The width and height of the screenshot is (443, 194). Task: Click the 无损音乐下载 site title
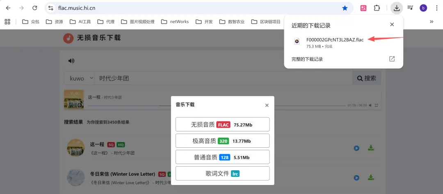(x=99, y=38)
